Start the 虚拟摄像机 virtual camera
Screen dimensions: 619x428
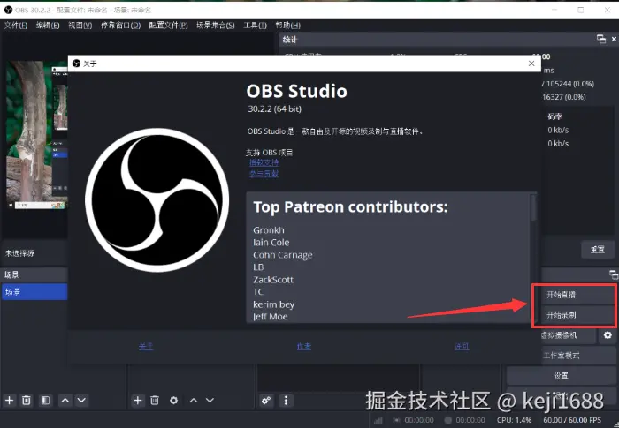[x=568, y=335]
